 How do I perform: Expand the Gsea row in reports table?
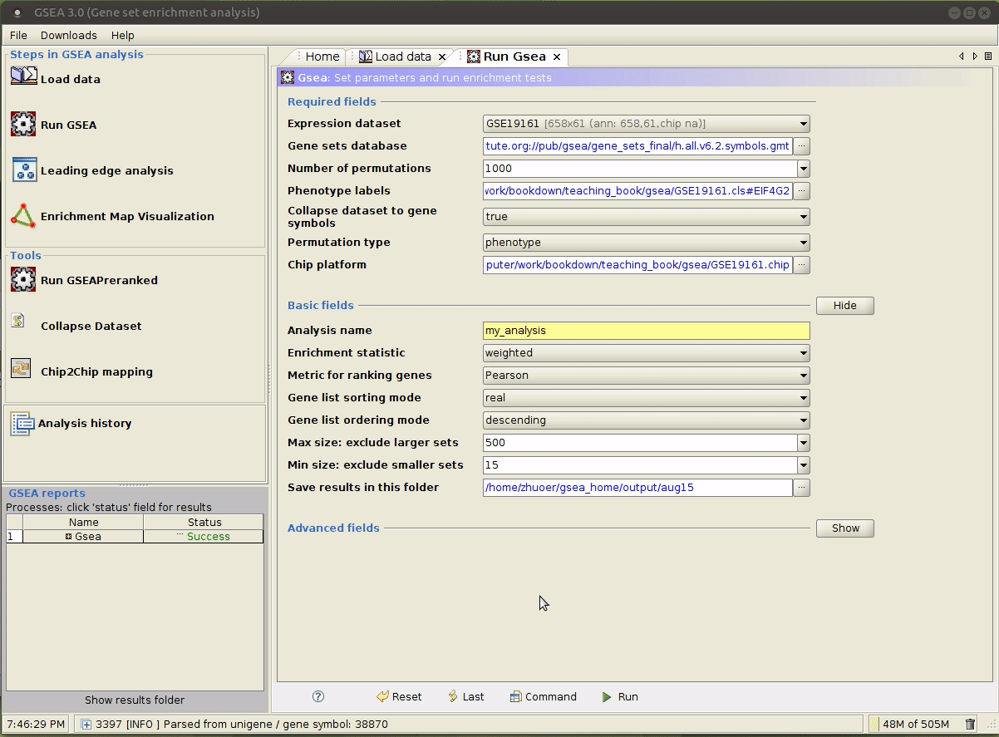click(x=69, y=537)
